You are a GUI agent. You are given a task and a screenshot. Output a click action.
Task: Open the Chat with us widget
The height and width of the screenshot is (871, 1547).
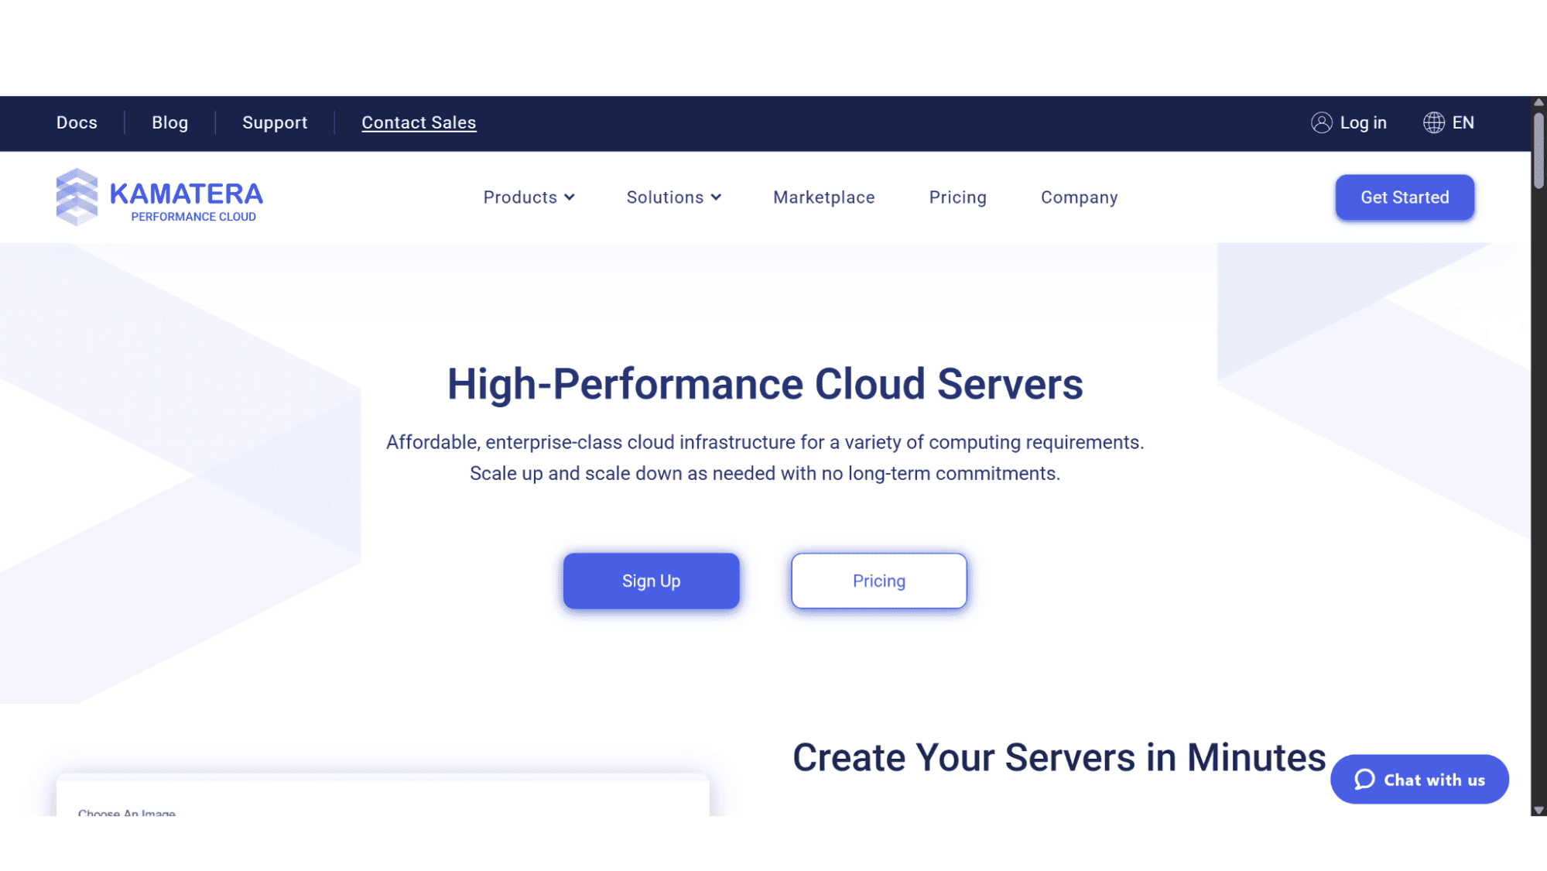point(1419,779)
